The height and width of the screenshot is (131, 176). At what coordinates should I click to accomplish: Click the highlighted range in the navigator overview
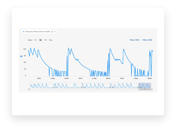point(145,86)
